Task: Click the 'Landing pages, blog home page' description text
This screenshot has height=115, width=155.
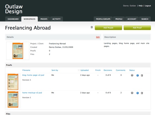Action: (x=126, y=45)
